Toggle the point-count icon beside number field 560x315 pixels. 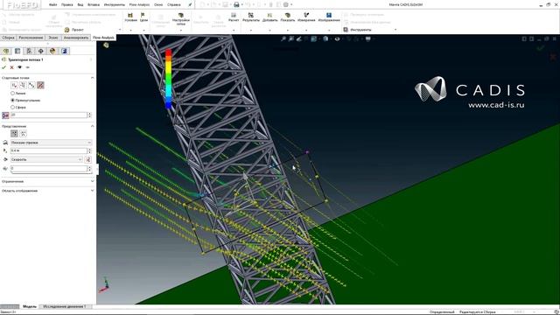[x=5, y=115]
